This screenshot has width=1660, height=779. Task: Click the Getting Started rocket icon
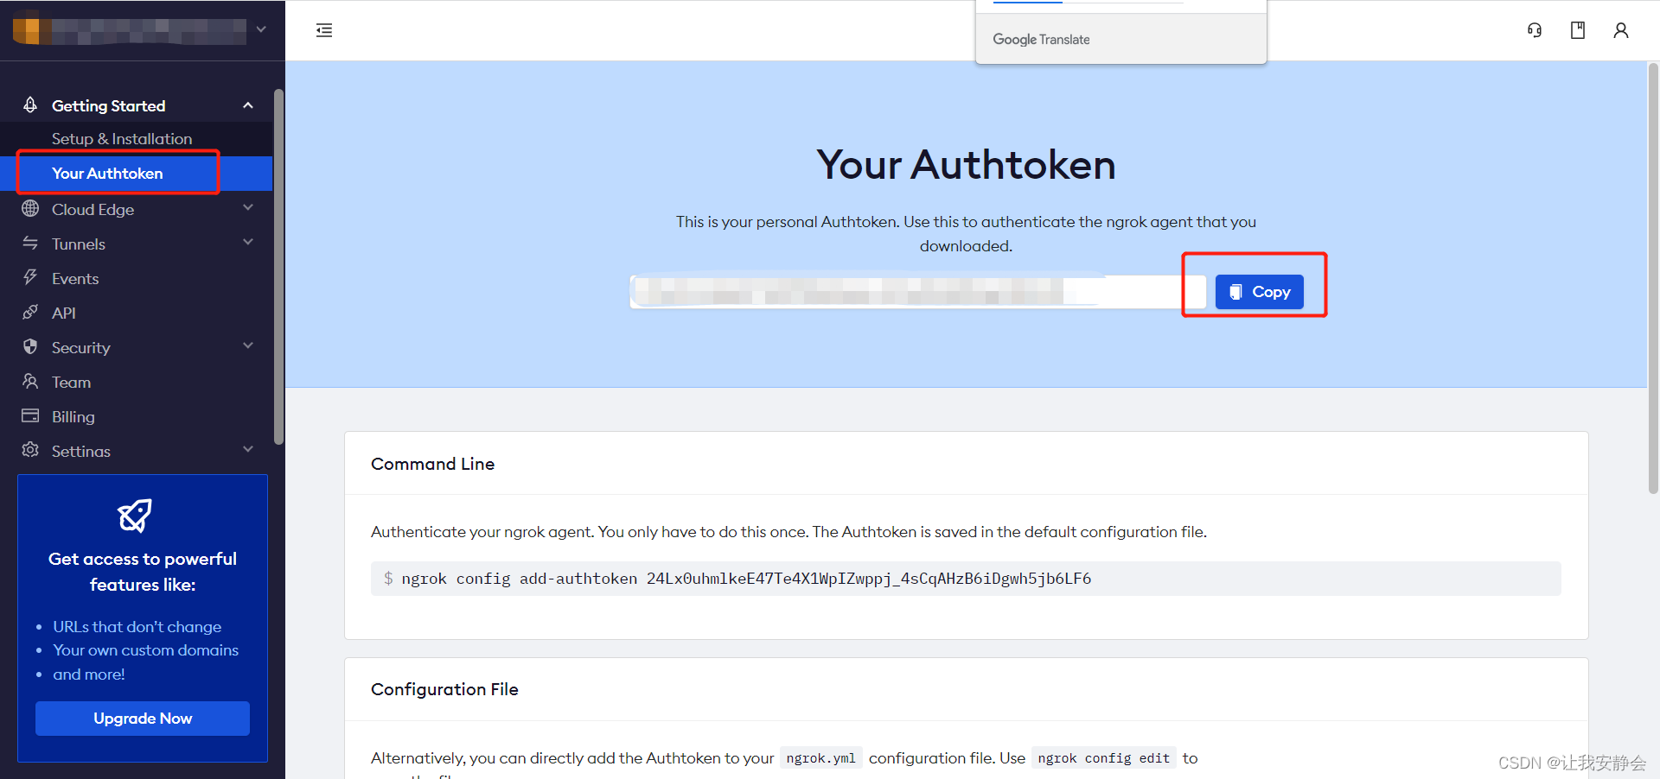(x=30, y=105)
